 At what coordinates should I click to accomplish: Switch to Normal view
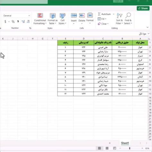99,148
